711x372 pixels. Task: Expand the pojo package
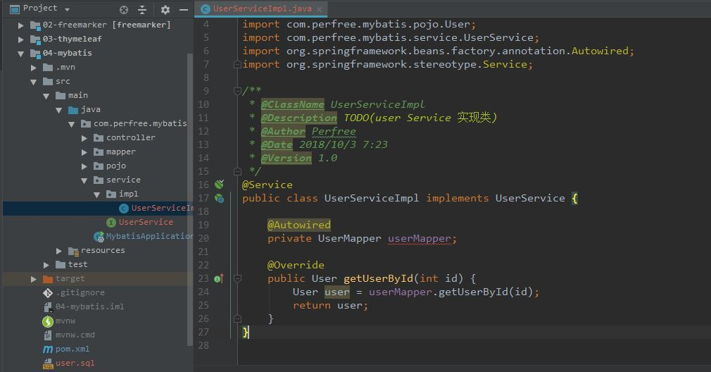(x=84, y=166)
